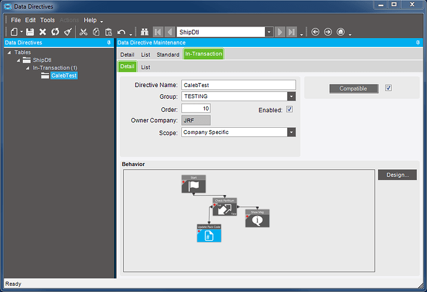Click the Forward circular arrow icon
The height and width of the screenshot is (292, 427).
(x=328, y=32)
